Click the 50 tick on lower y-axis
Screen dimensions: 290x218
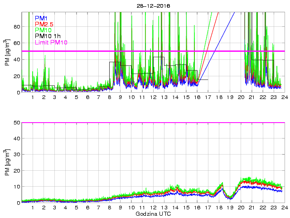[16, 123]
